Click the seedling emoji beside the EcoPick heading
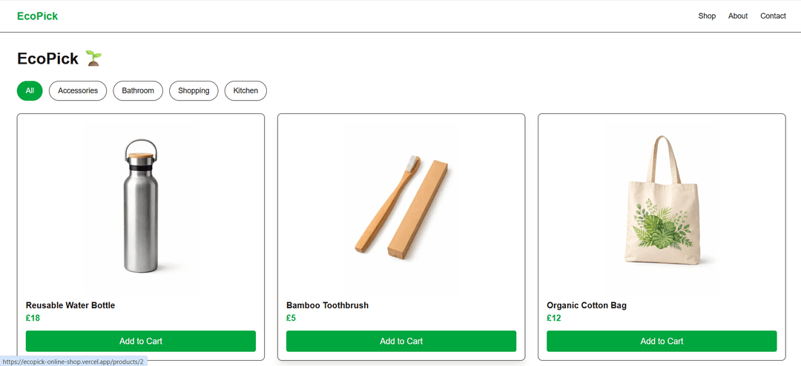The width and height of the screenshot is (801, 366). pyautogui.click(x=93, y=59)
